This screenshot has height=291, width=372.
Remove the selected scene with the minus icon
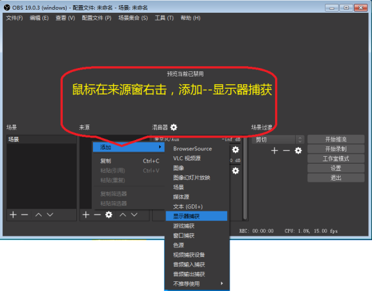pos(24,215)
